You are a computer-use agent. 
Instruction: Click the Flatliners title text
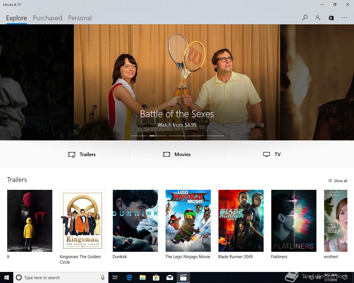[279, 257]
